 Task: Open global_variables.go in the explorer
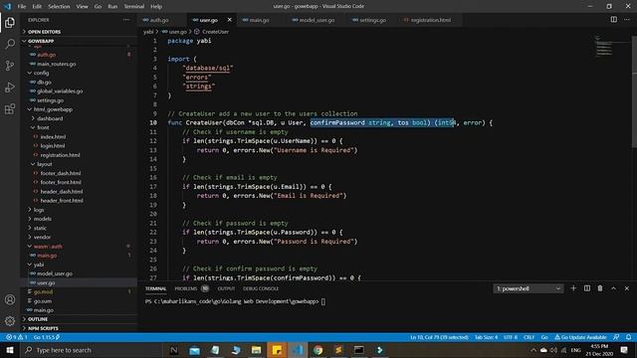click(x=60, y=90)
